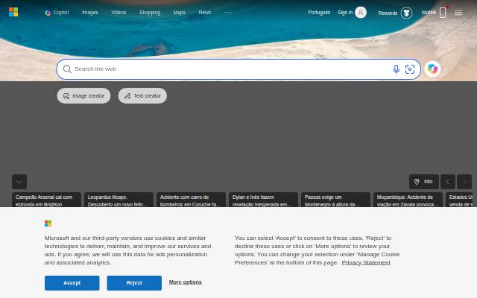
Task: Go to the Videos tab
Action: (x=119, y=13)
